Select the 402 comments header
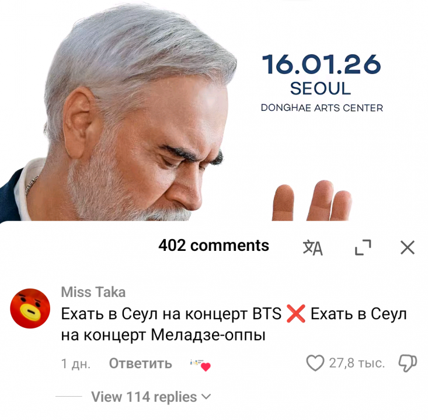This screenshot has width=428, height=420. tap(214, 245)
